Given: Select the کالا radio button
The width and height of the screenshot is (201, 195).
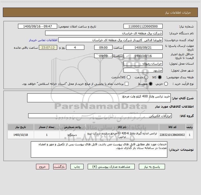Looking at the screenshot, I should 160,77.
